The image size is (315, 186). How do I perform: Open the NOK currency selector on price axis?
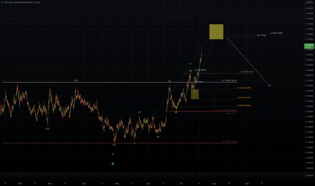[310, 2]
